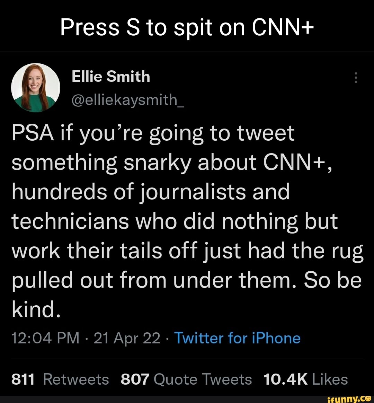374x403 pixels.
Task: Click the 21 Apr 22 date
Action: click(x=127, y=338)
